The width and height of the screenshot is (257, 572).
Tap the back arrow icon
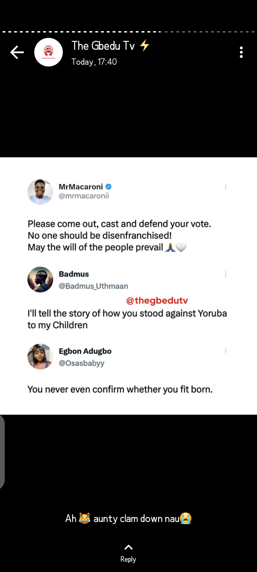click(x=17, y=53)
